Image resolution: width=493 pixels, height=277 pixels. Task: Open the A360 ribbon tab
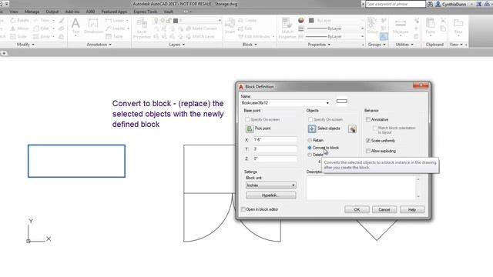click(90, 12)
